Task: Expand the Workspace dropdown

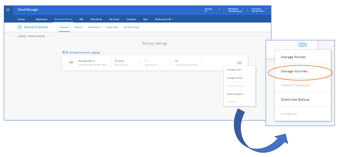Action: pos(243,9)
